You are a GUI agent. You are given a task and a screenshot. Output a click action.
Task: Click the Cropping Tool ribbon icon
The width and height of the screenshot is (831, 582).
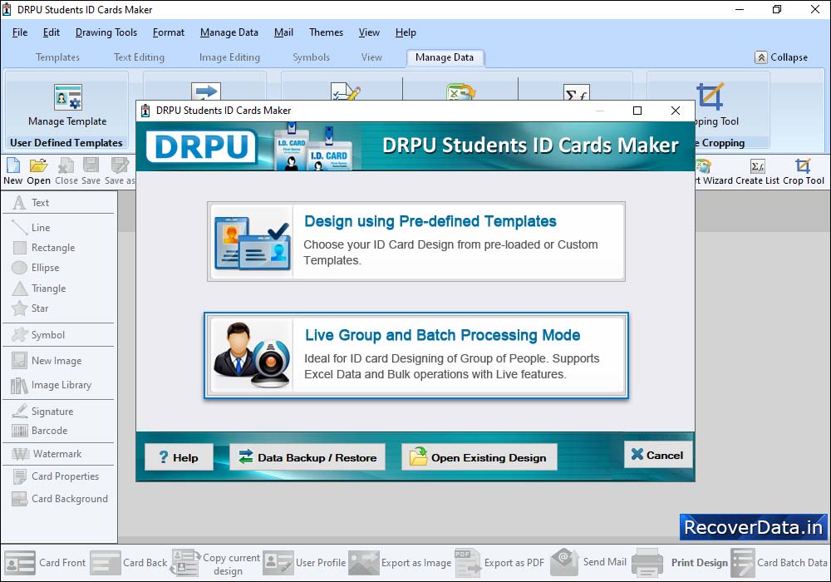pos(710,96)
